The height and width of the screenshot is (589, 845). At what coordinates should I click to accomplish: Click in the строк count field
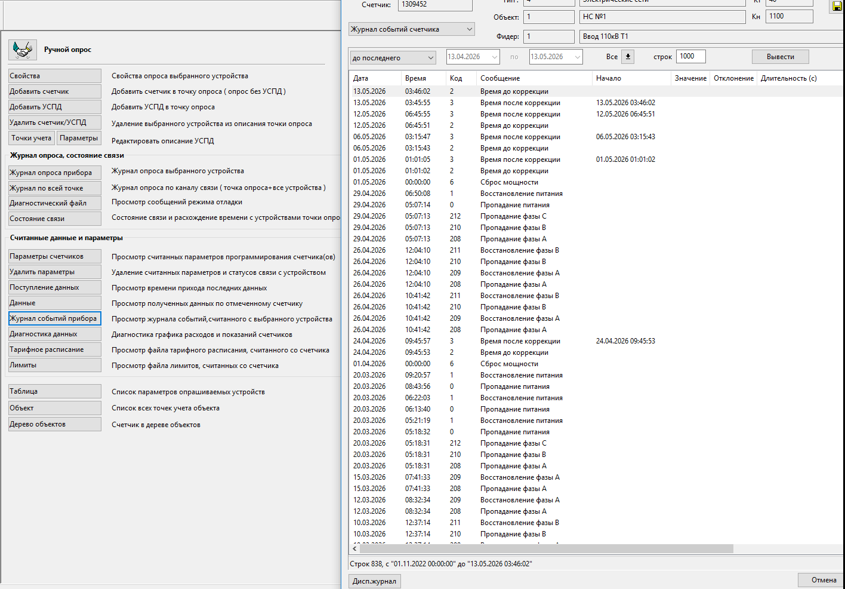pyautogui.click(x=691, y=56)
